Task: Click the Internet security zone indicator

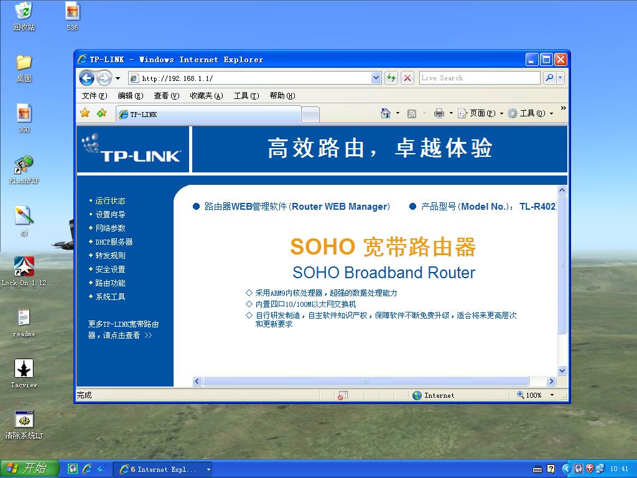Action: tap(434, 395)
